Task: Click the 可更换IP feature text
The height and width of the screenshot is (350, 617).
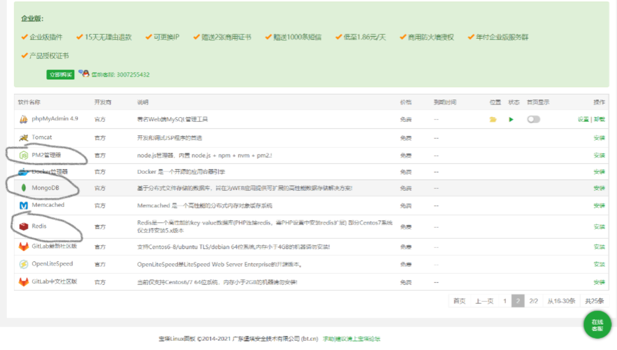Action: click(x=167, y=37)
